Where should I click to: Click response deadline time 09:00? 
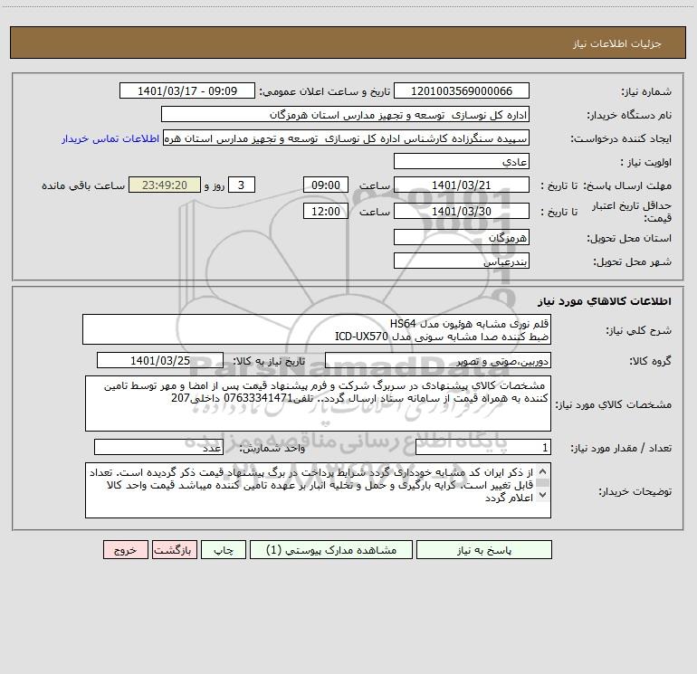[x=325, y=185]
